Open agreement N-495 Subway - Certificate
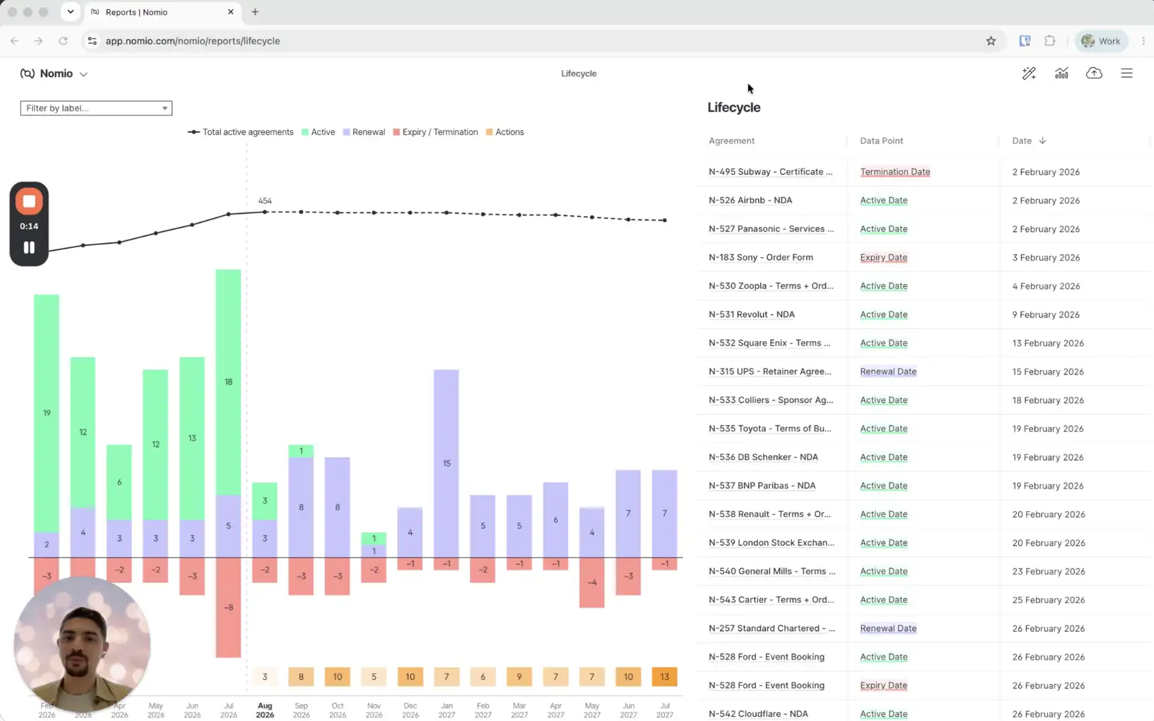The width and height of the screenshot is (1154, 721). coord(771,172)
